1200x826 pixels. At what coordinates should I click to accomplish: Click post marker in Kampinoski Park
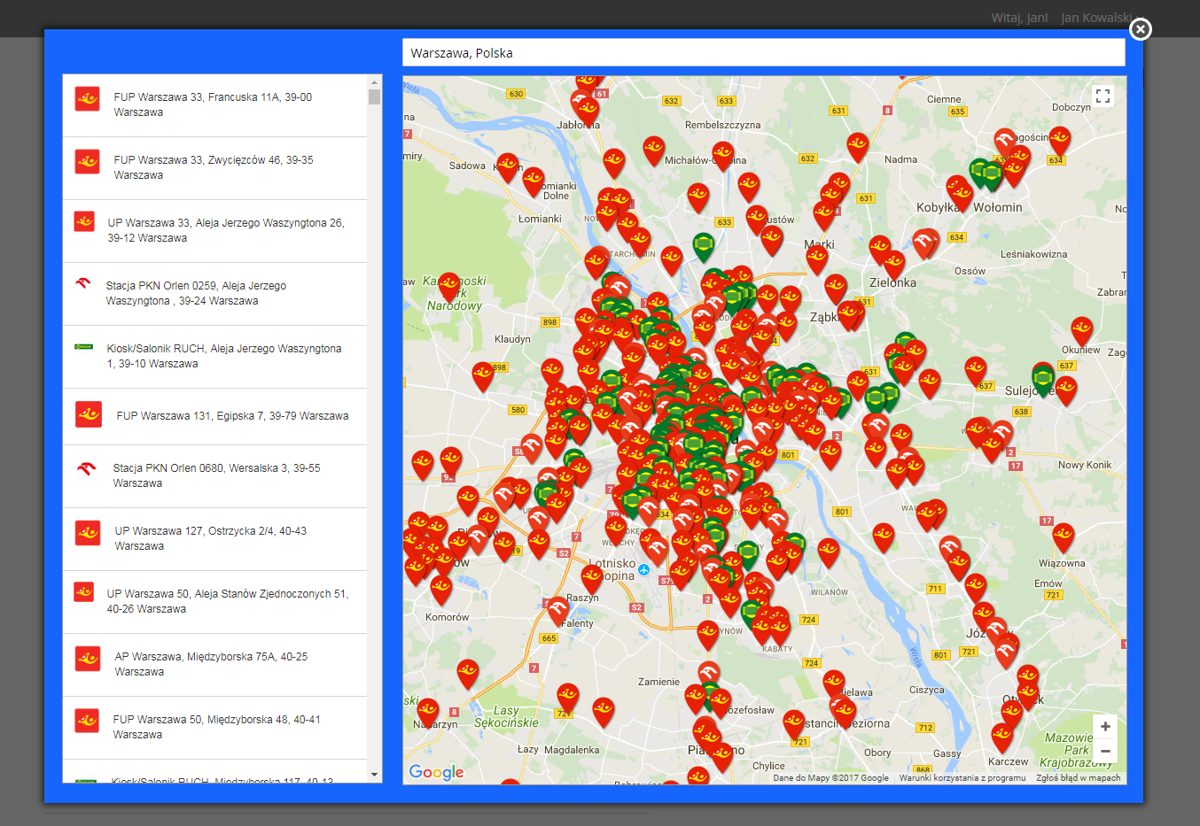pos(449,285)
